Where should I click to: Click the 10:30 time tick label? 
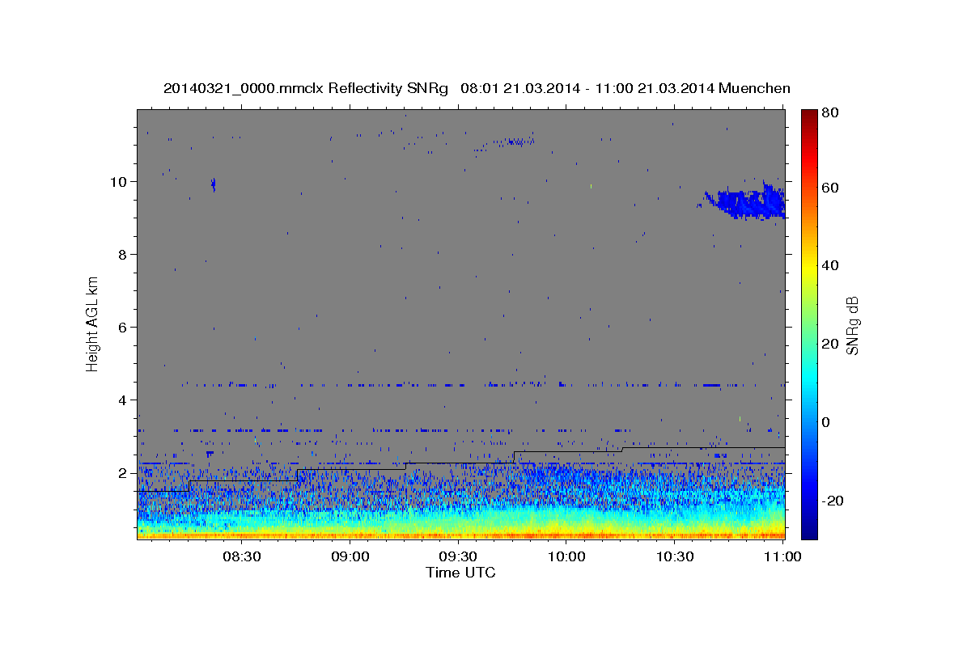click(x=675, y=556)
